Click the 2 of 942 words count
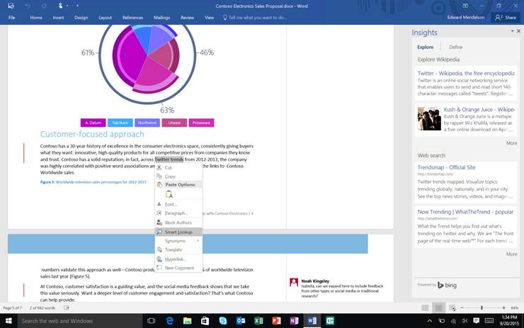This screenshot has height=328, width=524. (x=42, y=308)
